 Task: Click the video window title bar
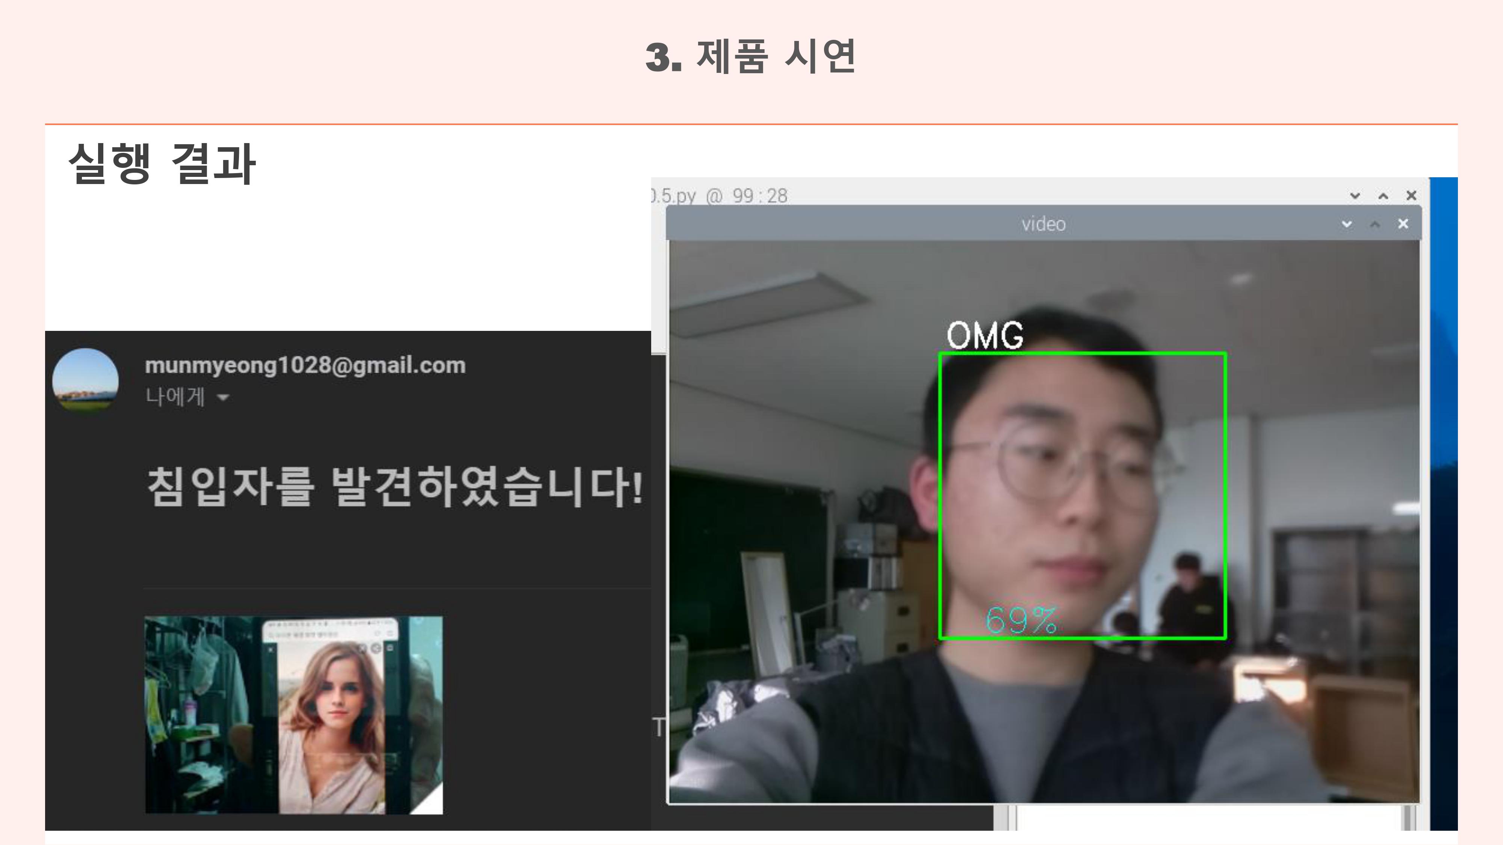click(1045, 224)
